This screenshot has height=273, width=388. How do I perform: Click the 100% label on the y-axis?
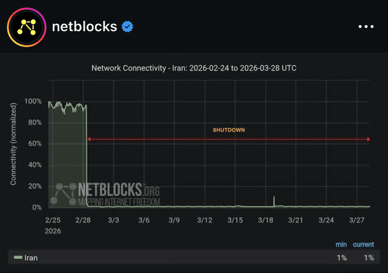click(32, 102)
